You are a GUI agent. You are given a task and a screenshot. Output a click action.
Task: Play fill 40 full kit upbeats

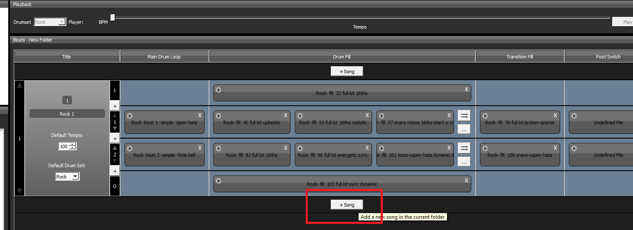click(219, 116)
